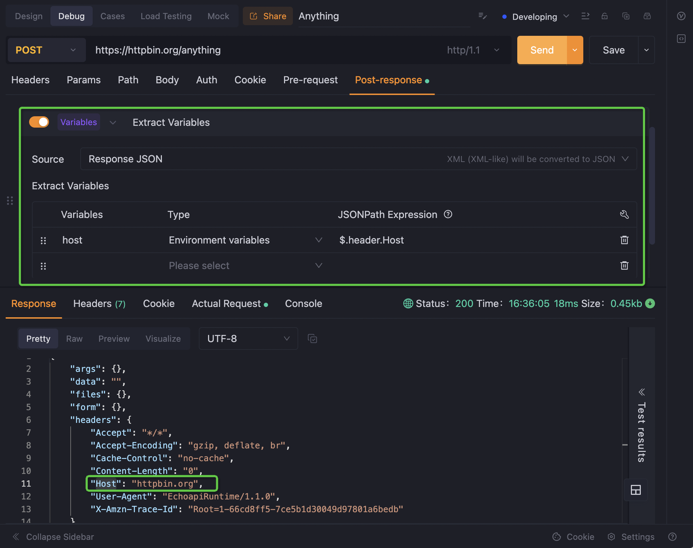Screen dimensions: 693x548
Task: Open the Console tab
Action: pos(304,304)
